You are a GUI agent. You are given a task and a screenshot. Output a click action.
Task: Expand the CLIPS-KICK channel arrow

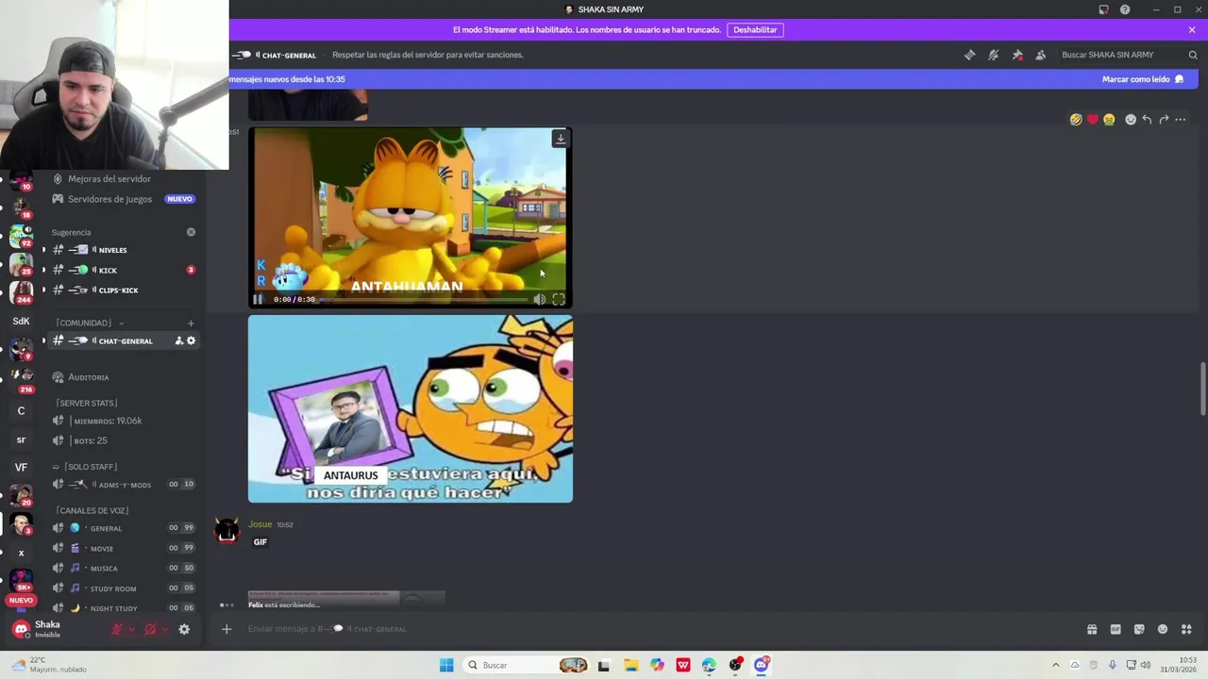pos(43,290)
